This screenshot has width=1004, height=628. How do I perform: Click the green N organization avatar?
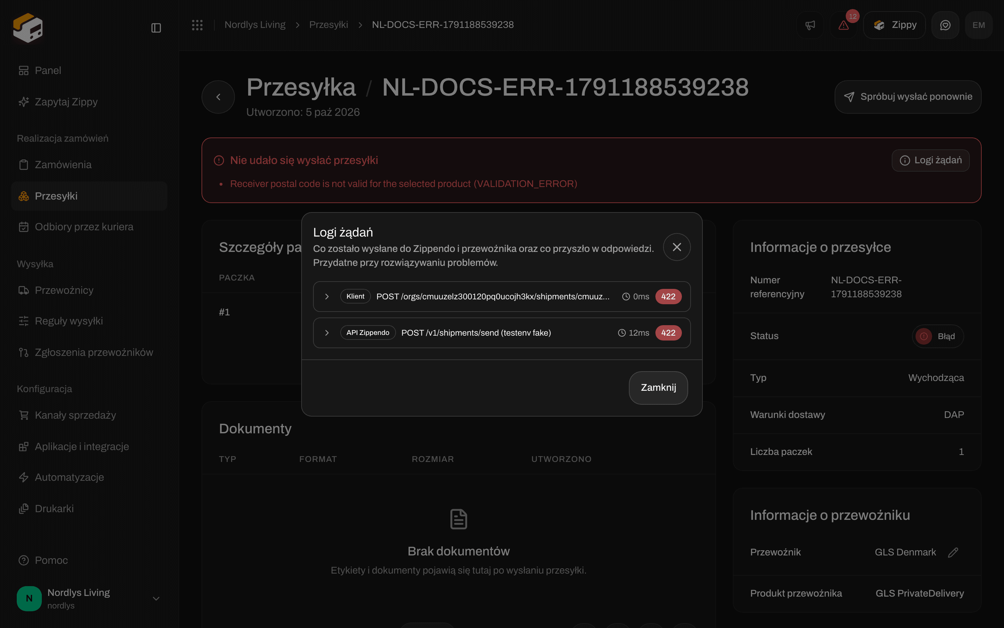[29, 598]
